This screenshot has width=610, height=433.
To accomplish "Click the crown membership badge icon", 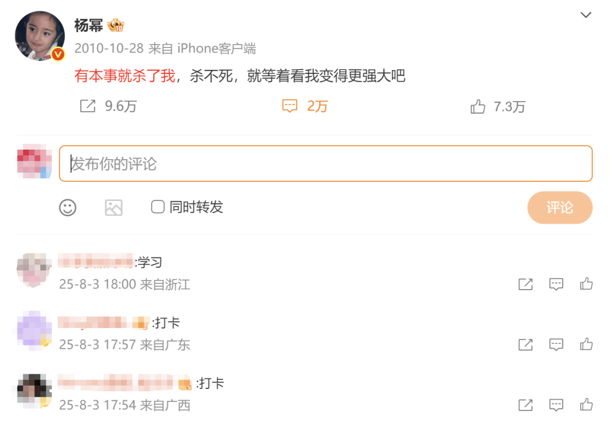I will click(x=116, y=25).
